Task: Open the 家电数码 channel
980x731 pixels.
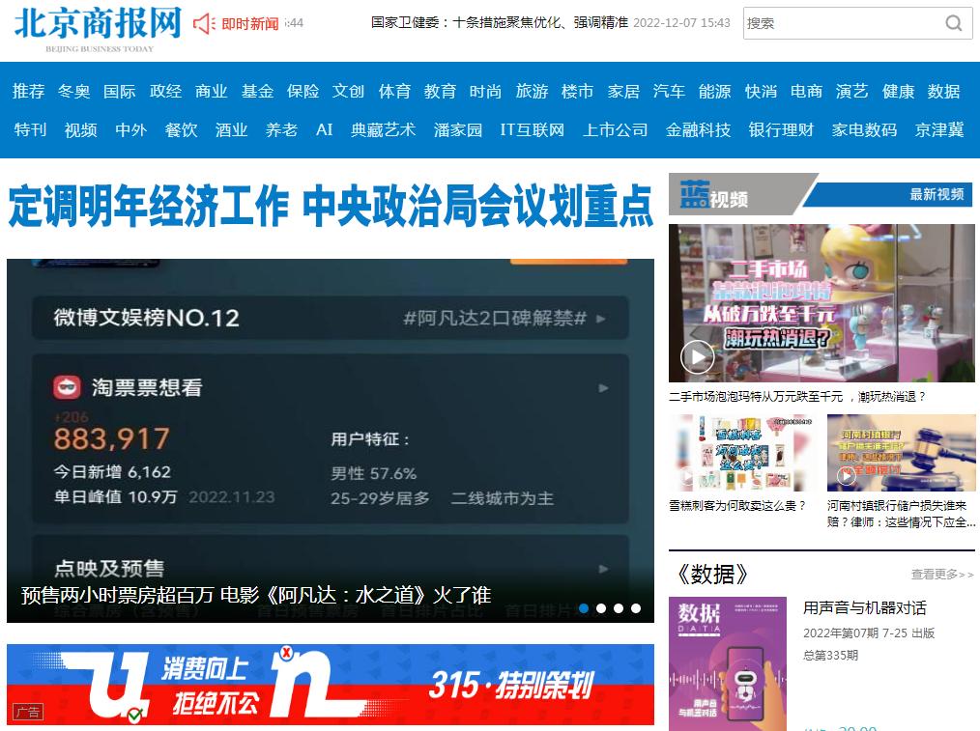Action: [x=864, y=129]
